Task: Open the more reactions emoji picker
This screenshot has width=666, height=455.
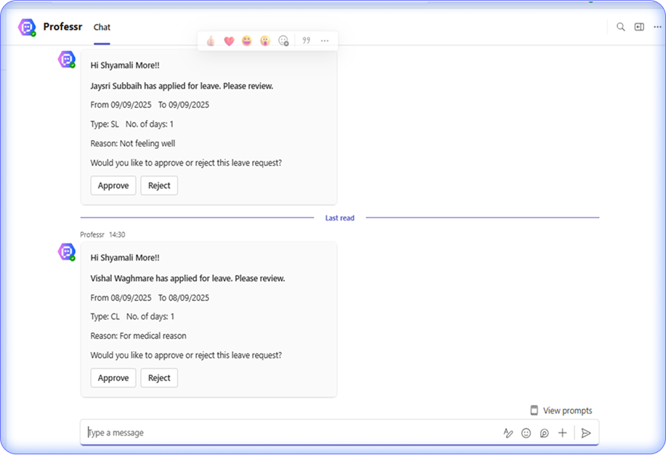Action: 284,41
